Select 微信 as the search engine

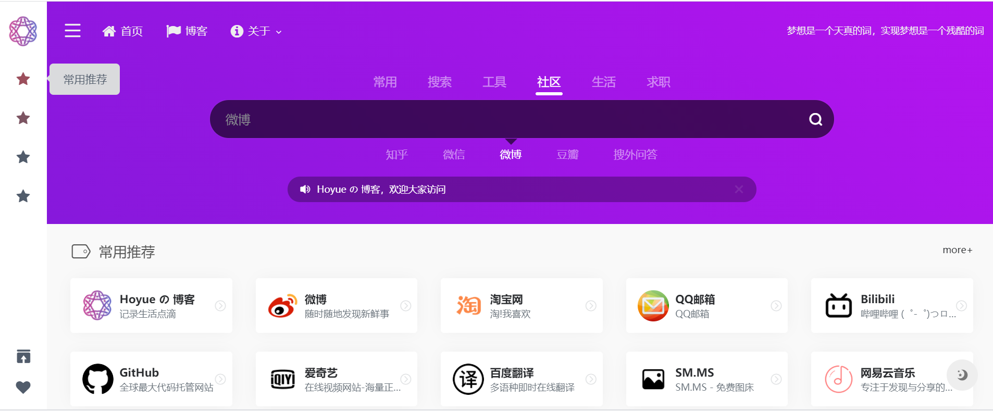point(454,154)
